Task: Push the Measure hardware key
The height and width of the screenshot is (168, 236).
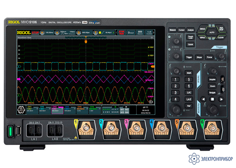Action: tap(173, 30)
